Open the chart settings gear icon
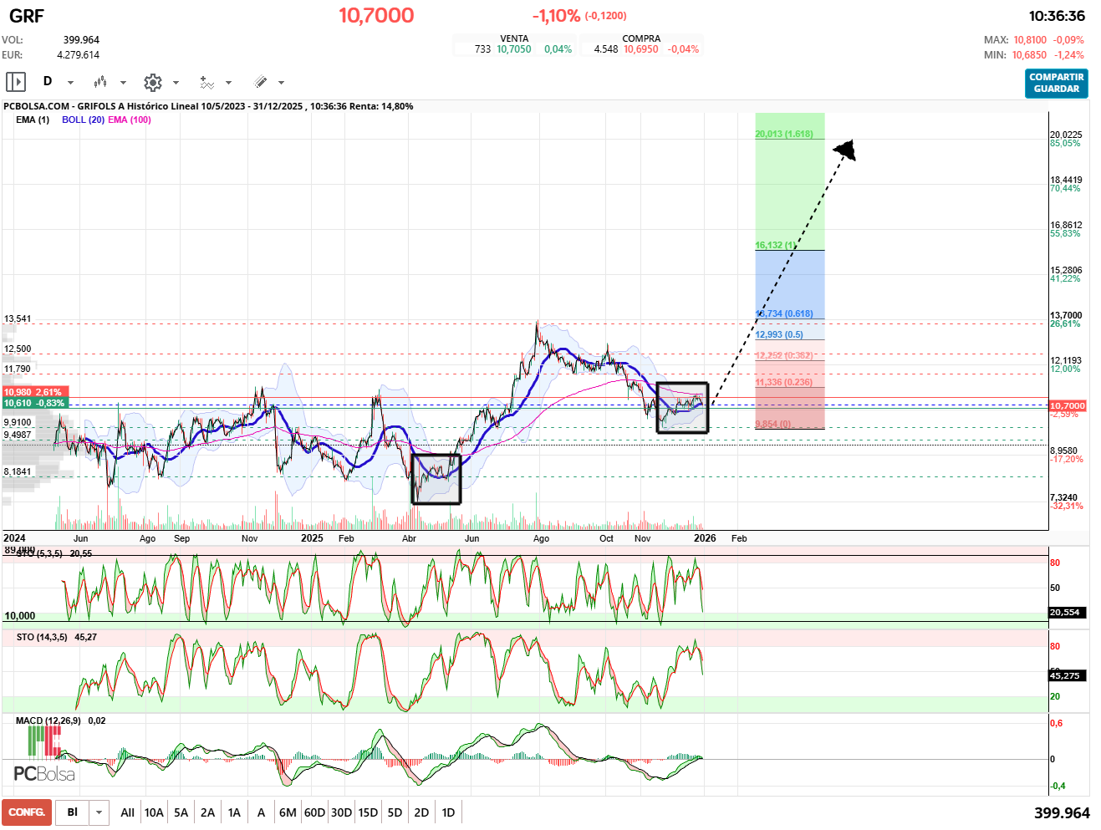The height and width of the screenshot is (830, 1101). (x=152, y=82)
